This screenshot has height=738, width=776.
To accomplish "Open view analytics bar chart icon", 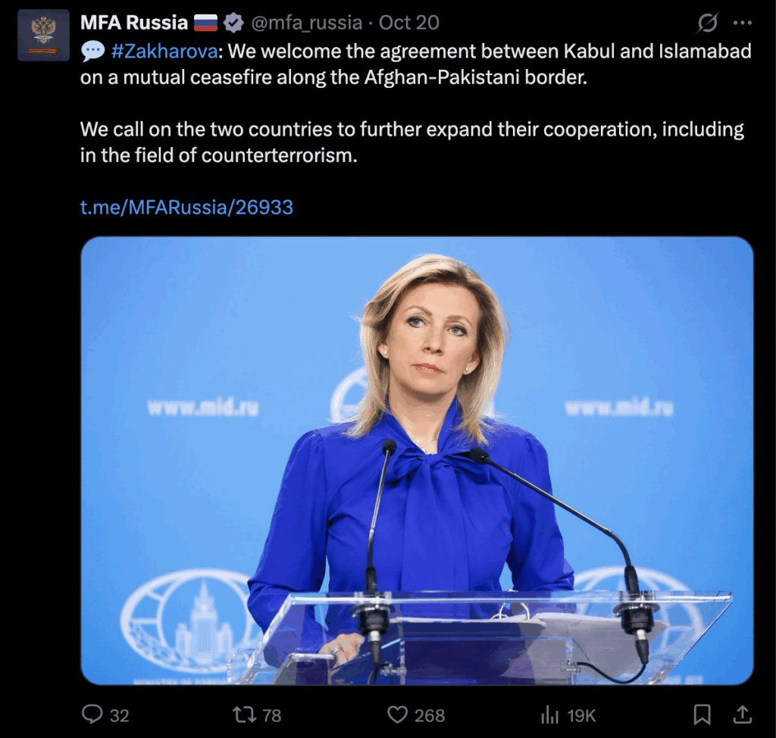I will tap(550, 715).
